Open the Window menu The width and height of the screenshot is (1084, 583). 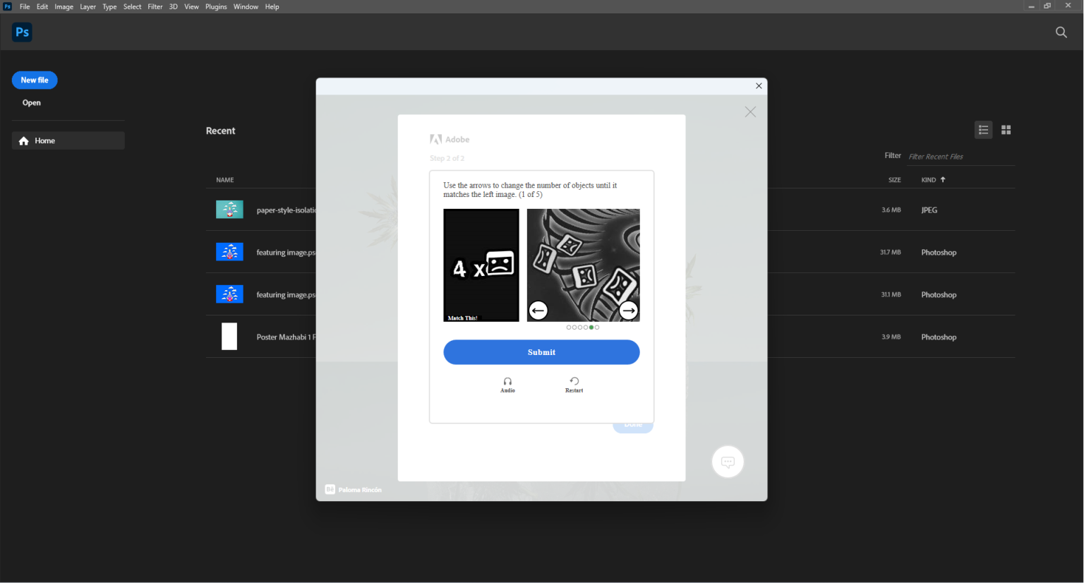click(246, 6)
